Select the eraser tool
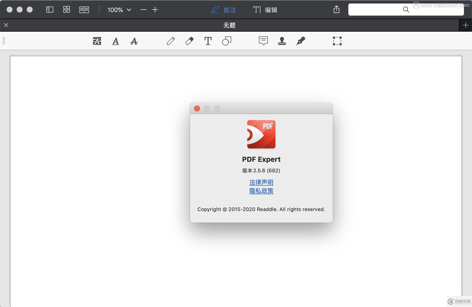This screenshot has height=307, width=472. [x=190, y=41]
